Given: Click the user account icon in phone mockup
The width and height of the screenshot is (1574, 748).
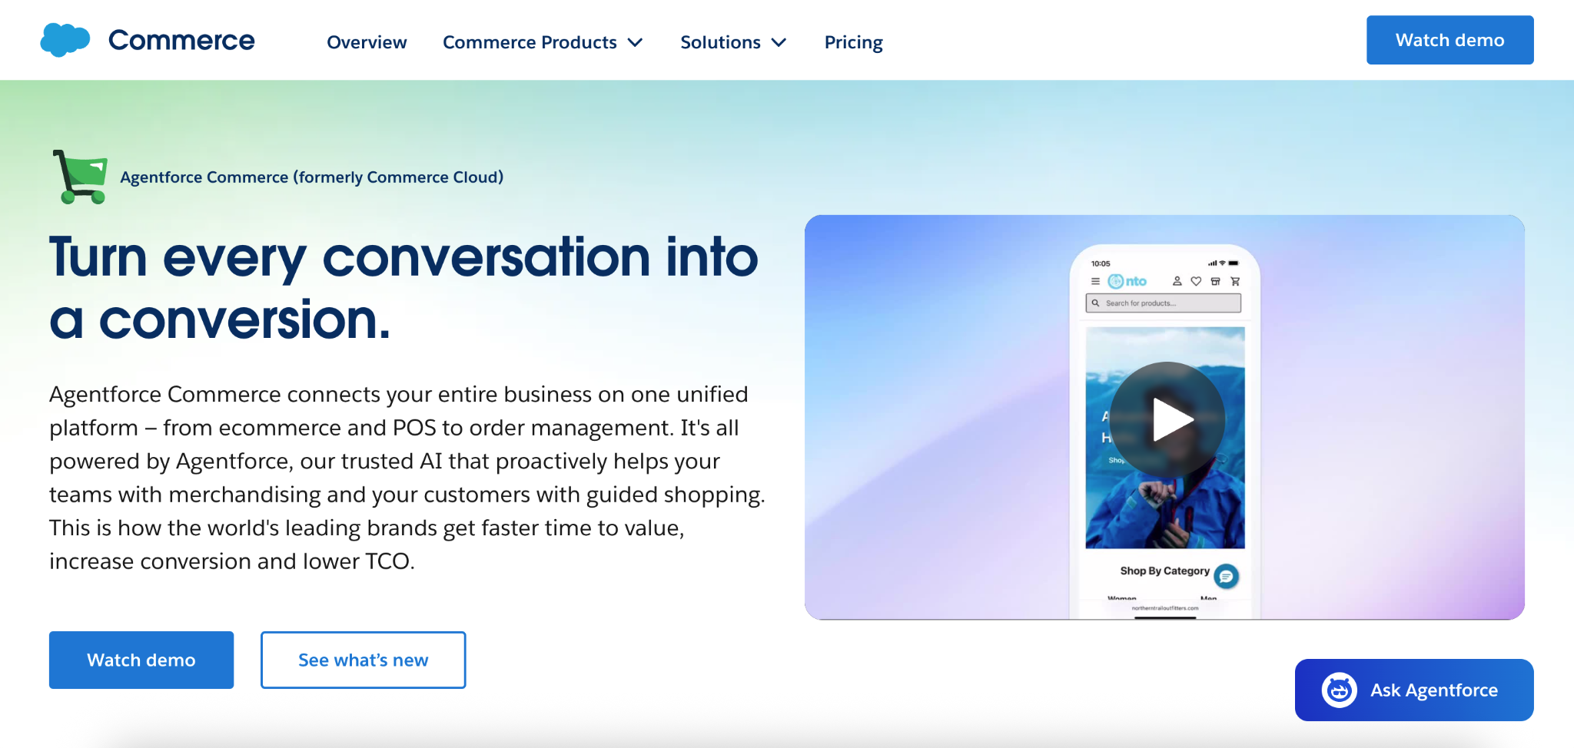Looking at the screenshot, I should pyautogui.click(x=1177, y=281).
